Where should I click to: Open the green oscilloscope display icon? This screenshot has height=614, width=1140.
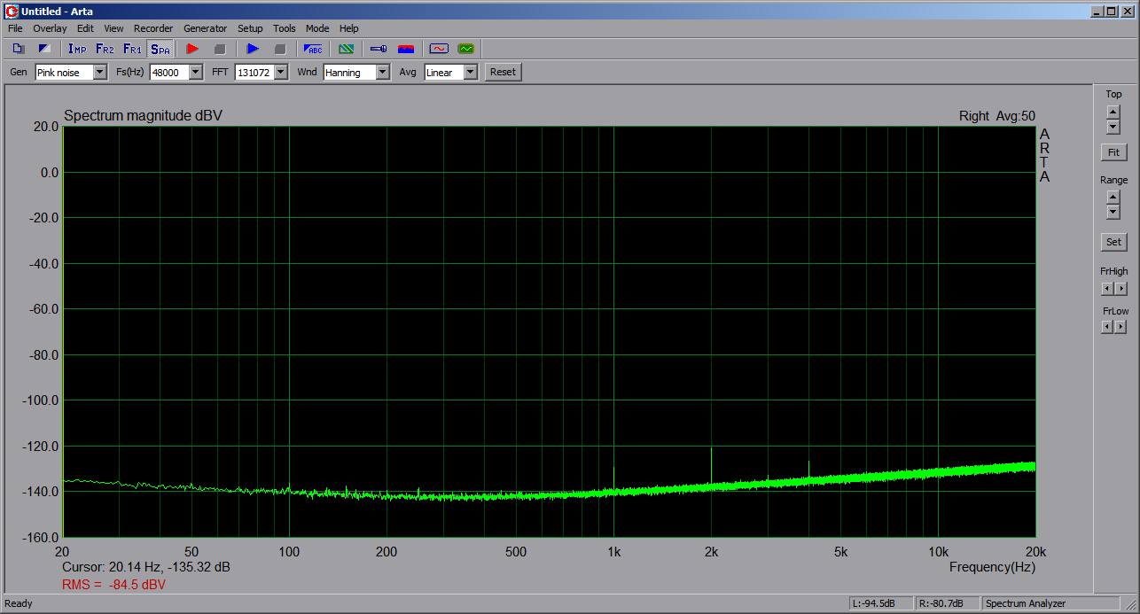465,49
